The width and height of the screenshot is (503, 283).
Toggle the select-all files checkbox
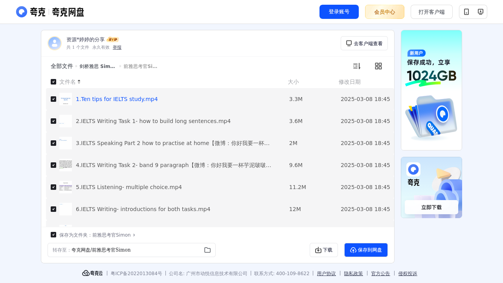point(53,82)
